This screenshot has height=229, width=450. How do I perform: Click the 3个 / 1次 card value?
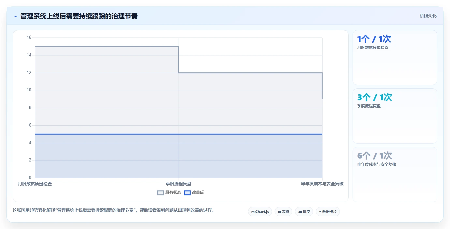(x=374, y=97)
